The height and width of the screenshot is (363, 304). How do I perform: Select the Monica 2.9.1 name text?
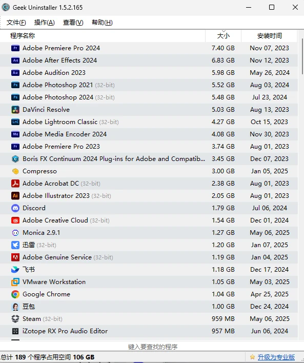[x=41, y=233]
